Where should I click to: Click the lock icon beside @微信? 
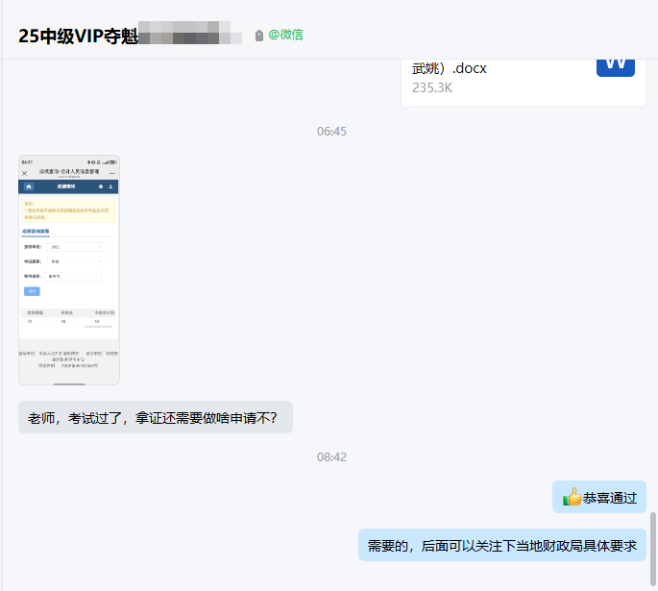coord(259,36)
